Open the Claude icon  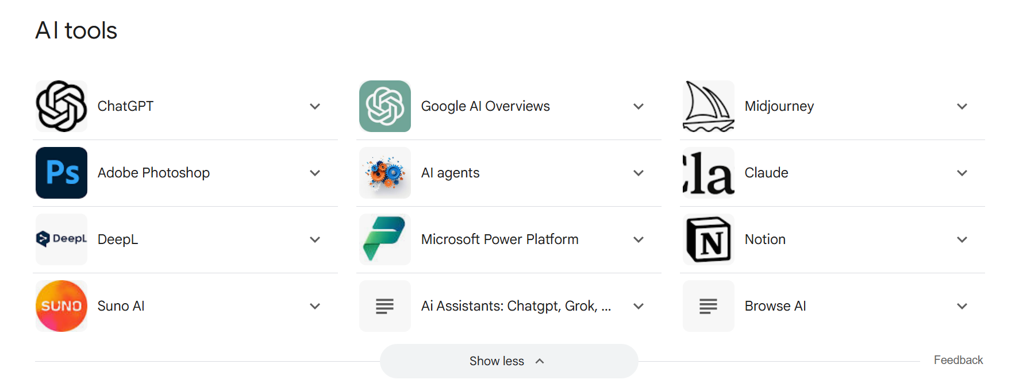point(708,173)
